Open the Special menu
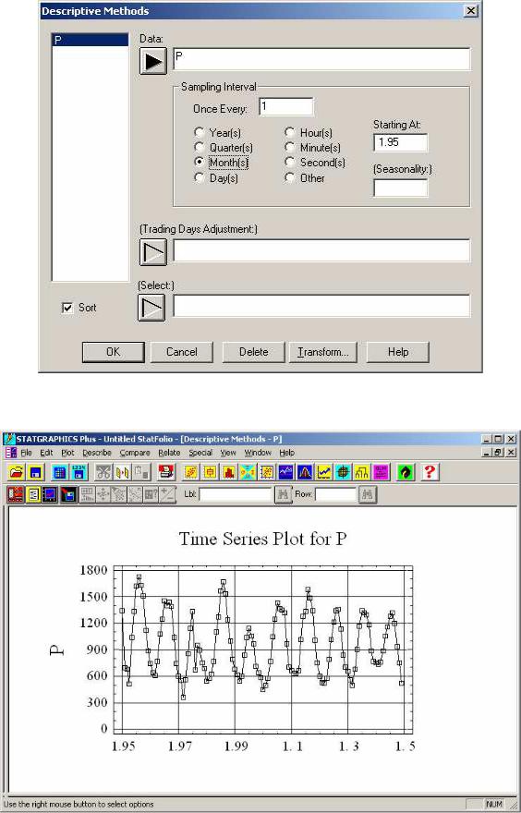 [x=200, y=452]
